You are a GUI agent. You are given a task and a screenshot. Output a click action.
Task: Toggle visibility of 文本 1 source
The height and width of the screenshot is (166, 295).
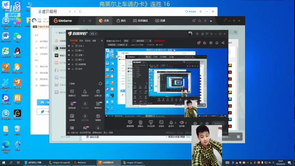pyautogui.click(x=69, y=46)
